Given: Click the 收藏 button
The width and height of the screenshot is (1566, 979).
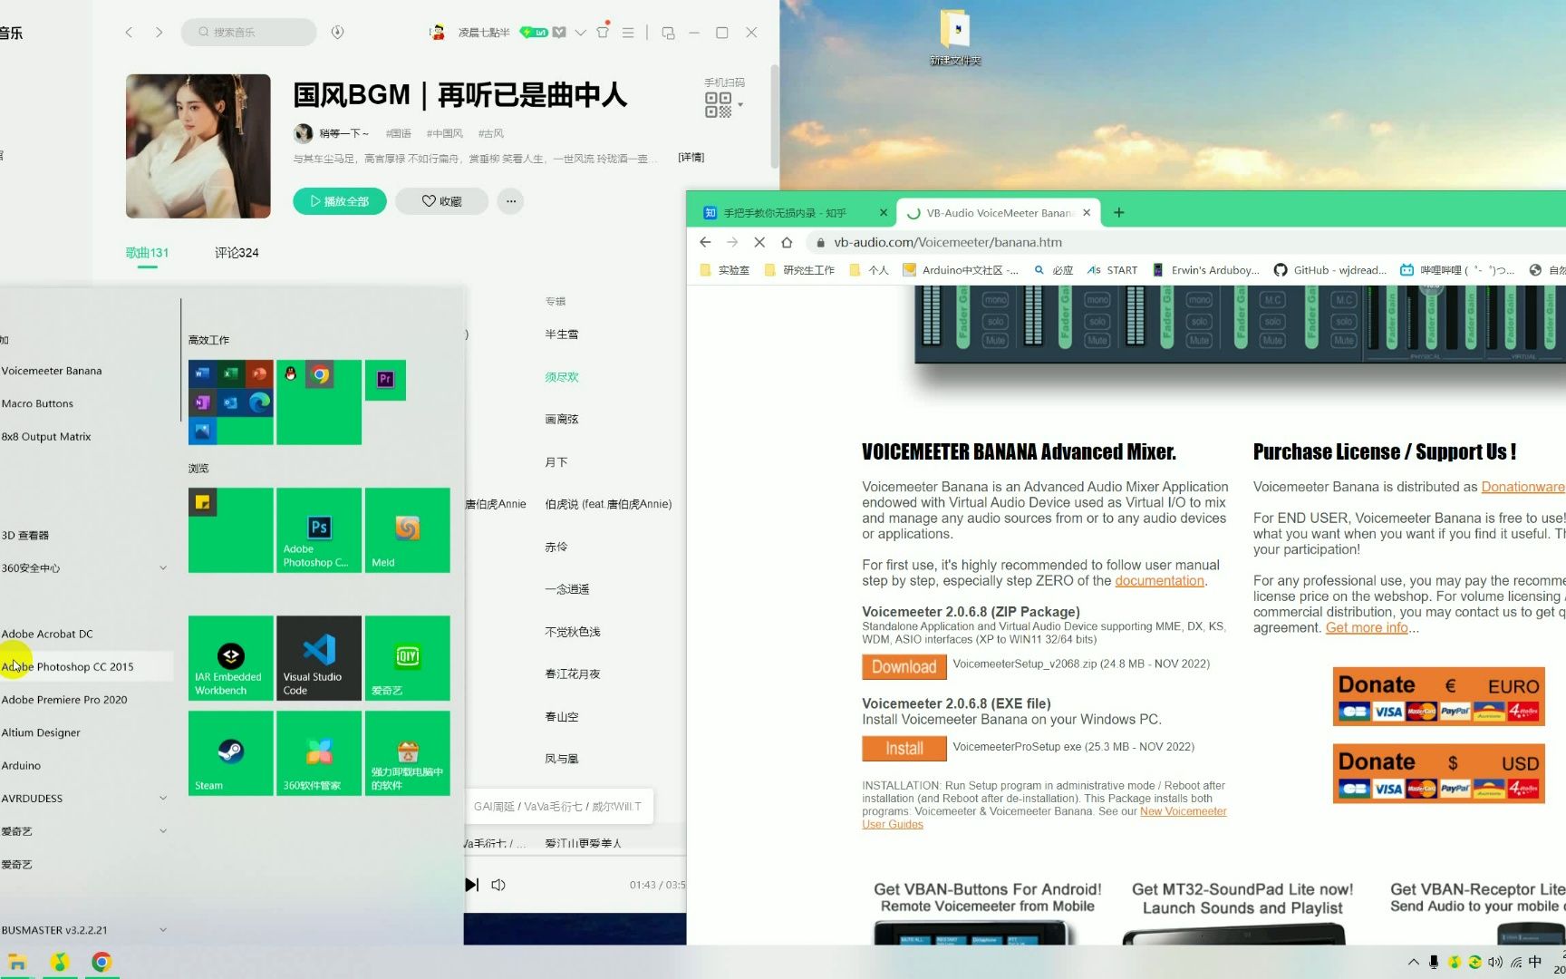Looking at the screenshot, I should click(x=441, y=201).
